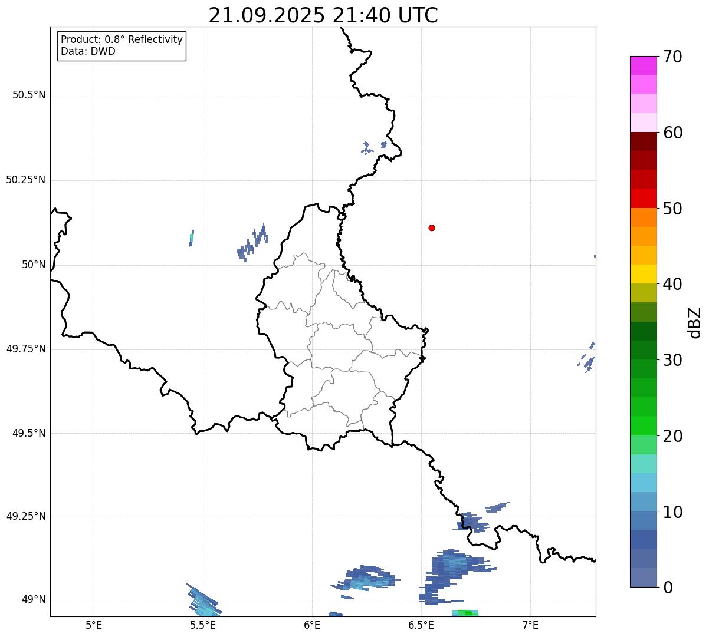709x637 pixels.
Task: Click the title "21.09.2025 21:40 UTC"
Action: 323,15
